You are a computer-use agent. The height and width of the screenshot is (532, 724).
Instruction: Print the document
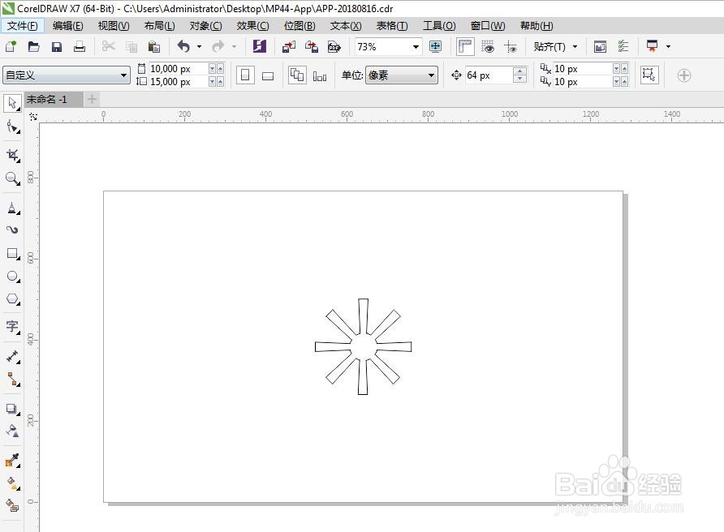click(80, 46)
